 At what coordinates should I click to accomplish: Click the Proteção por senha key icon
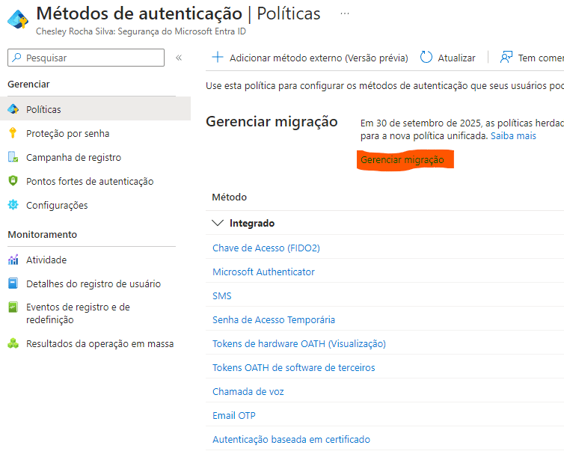13,133
